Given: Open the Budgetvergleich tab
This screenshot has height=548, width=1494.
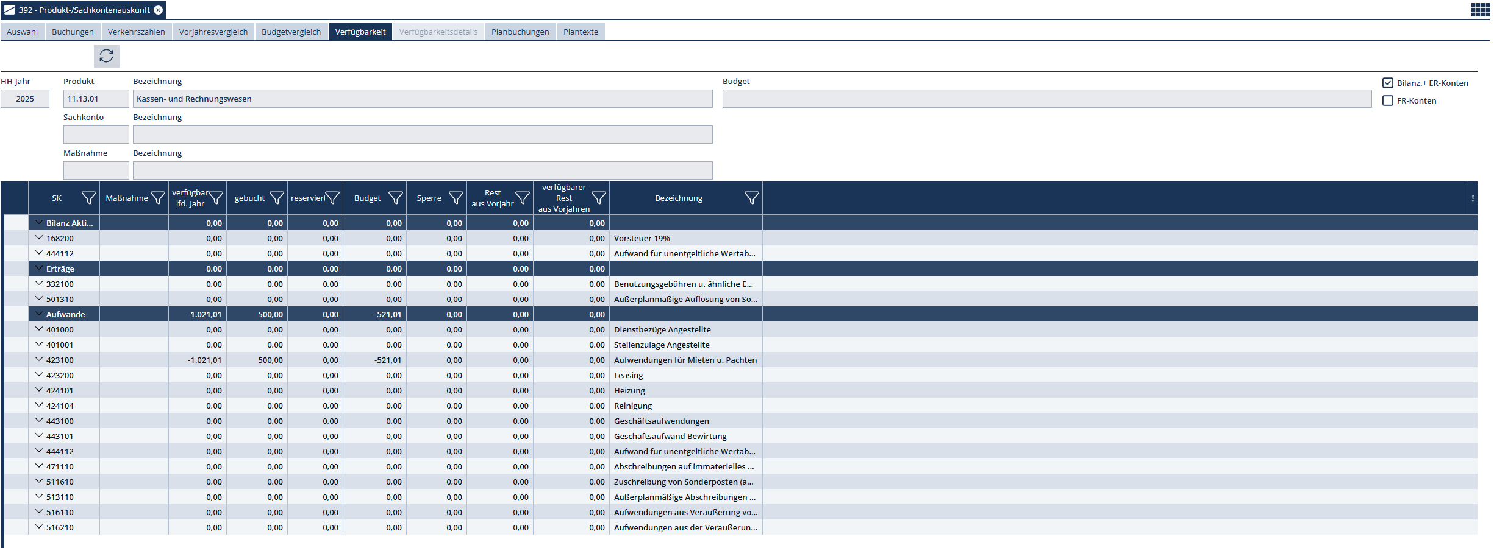Looking at the screenshot, I should (x=291, y=32).
